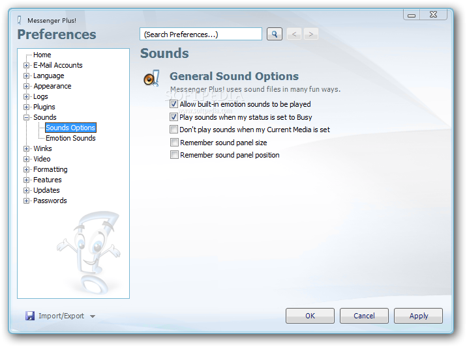Expand the Video tree node
Image resolution: width=467 pixels, height=347 pixels.
click(x=27, y=159)
